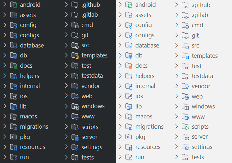Expand the www folder in dark theme
Image resolution: width=232 pixels, height=163 pixels.
(66, 116)
